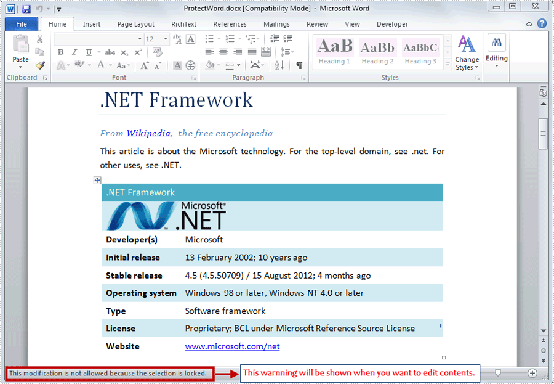Click the Copy icon in Clipboard group
Screen dimensions: 554x384
(x=39, y=52)
